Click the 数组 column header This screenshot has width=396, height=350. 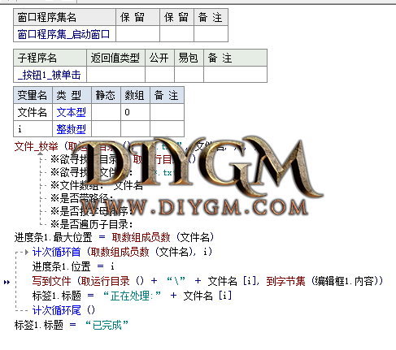coord(135,95)
